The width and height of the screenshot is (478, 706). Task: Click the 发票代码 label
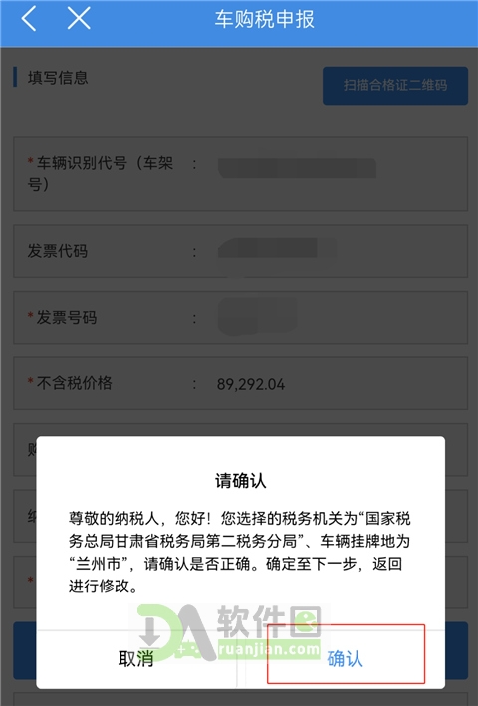pyautogui.click(x=58, y=251)
